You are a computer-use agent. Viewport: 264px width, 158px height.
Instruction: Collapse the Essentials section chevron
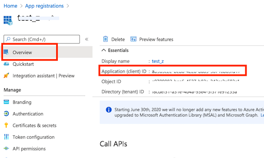104,50
